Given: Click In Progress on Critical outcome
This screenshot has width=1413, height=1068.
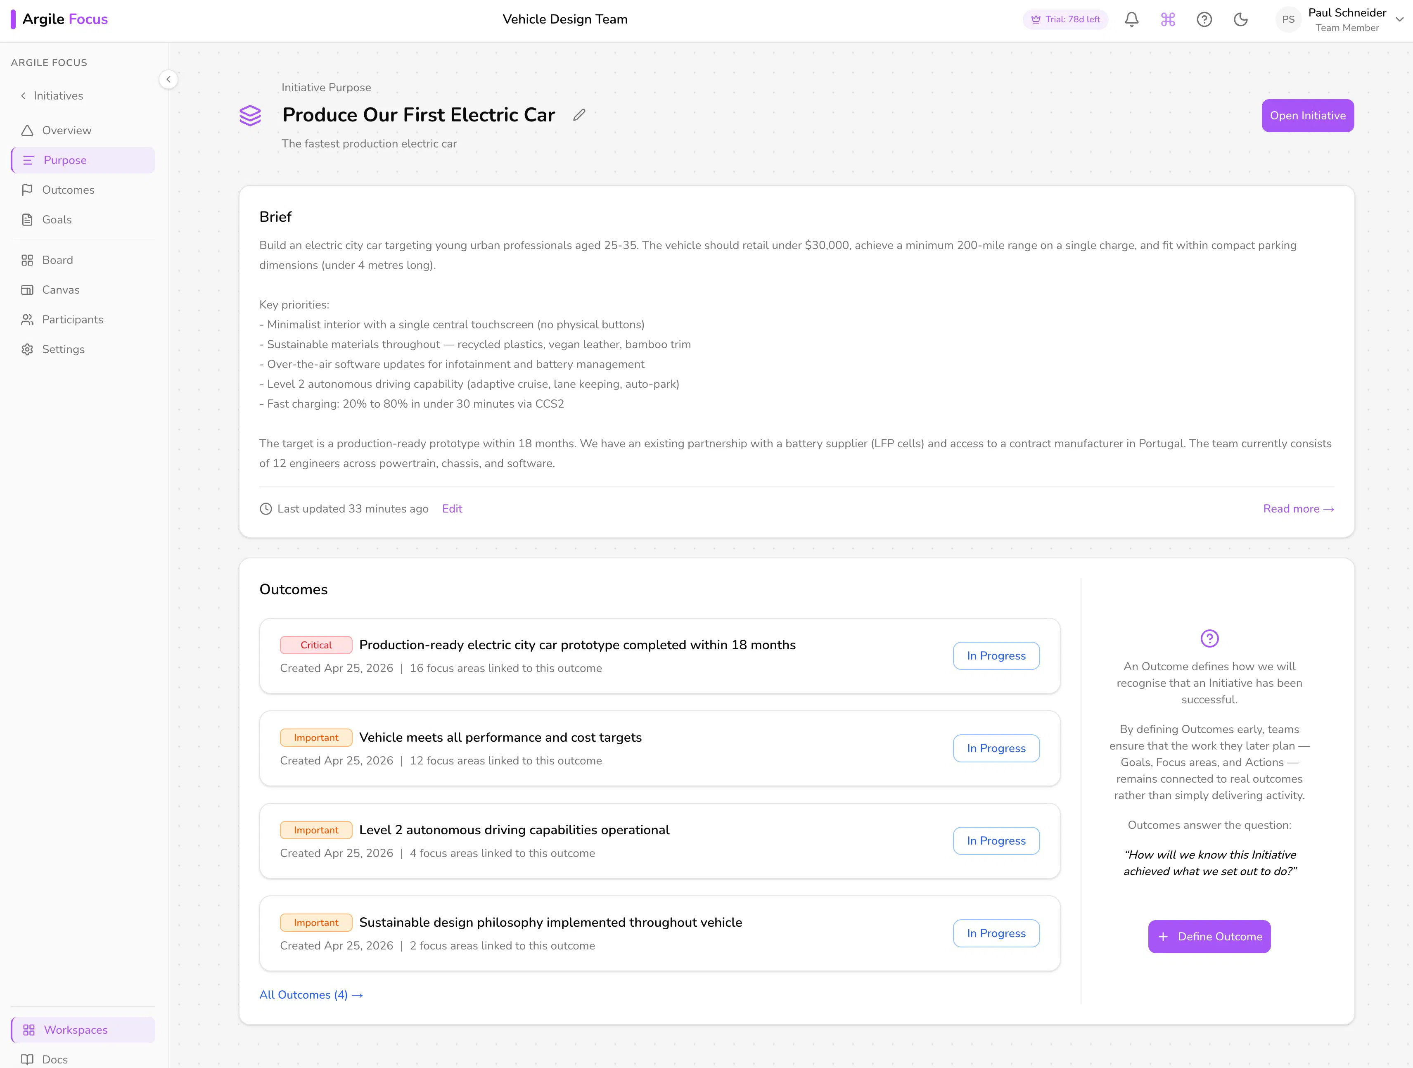Looking at the screenshot, I should [996, 656].
